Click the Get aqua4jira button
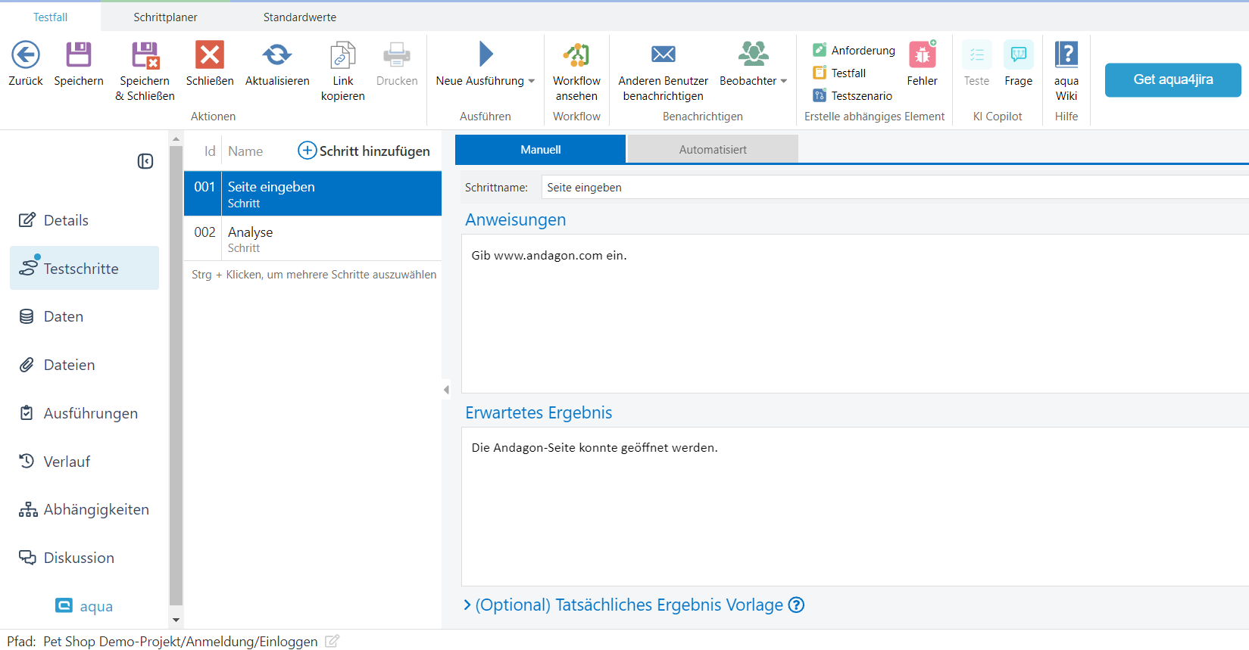The width and height of the screenshot is (1249, 650). click(1172, 79)
